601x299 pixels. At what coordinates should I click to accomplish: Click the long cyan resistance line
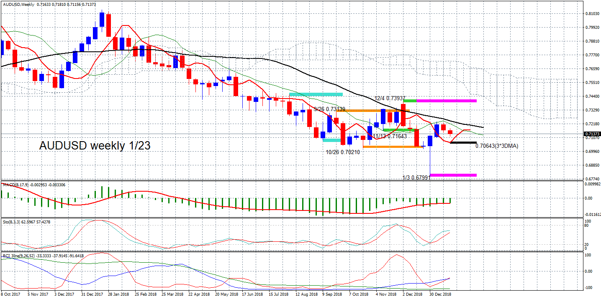click(316, 94)
